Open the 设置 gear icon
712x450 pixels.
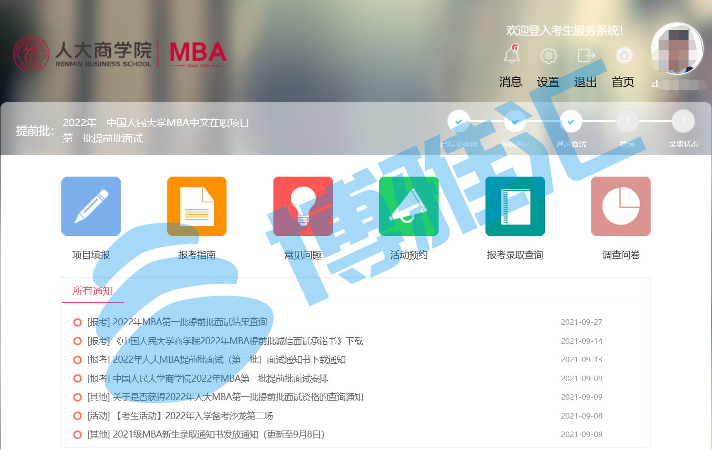tap(548, 55)
